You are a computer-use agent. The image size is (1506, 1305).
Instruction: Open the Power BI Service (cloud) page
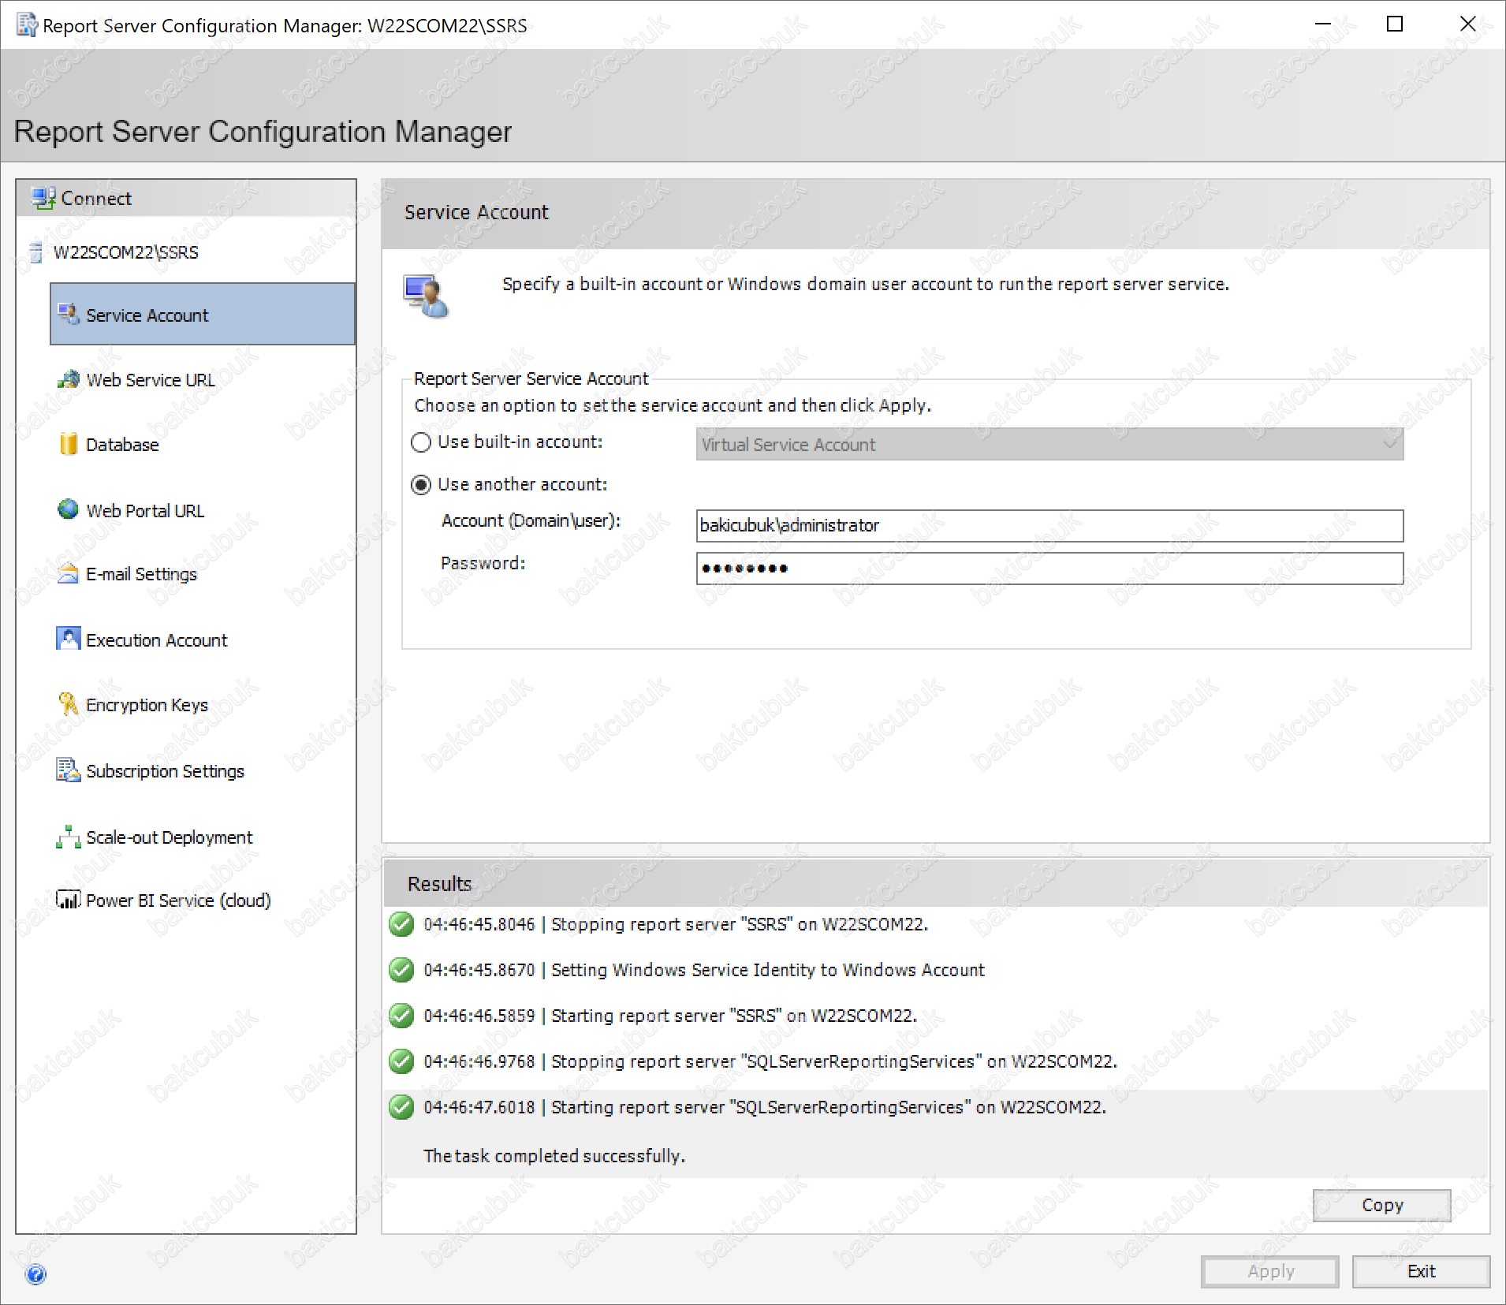(178, 900)
